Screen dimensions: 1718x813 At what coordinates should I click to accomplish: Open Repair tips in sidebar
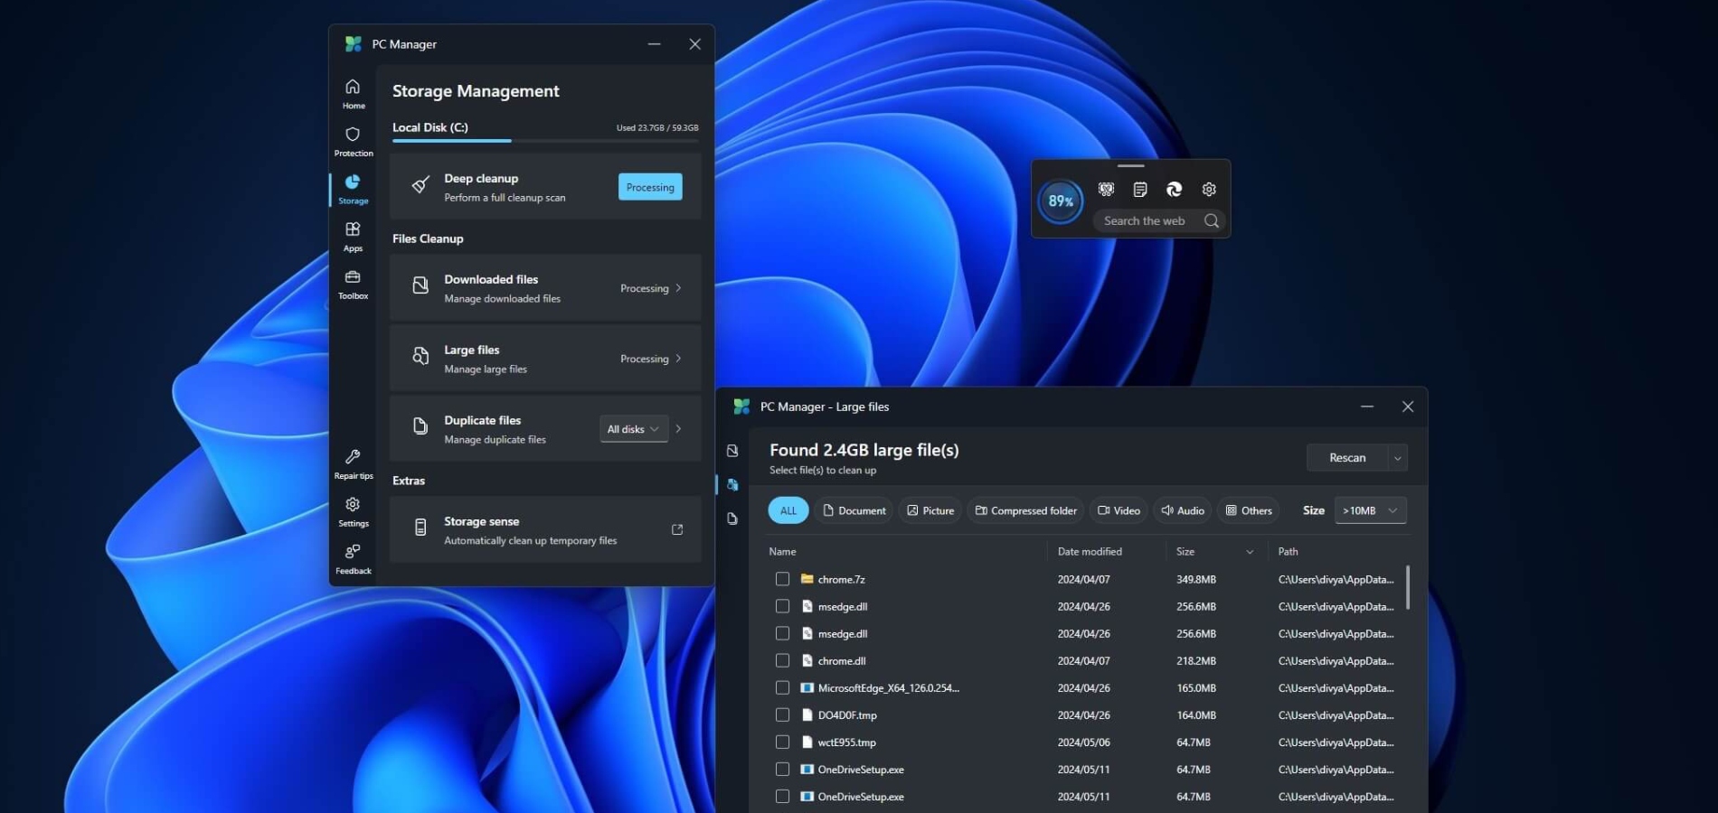(353, 464)
